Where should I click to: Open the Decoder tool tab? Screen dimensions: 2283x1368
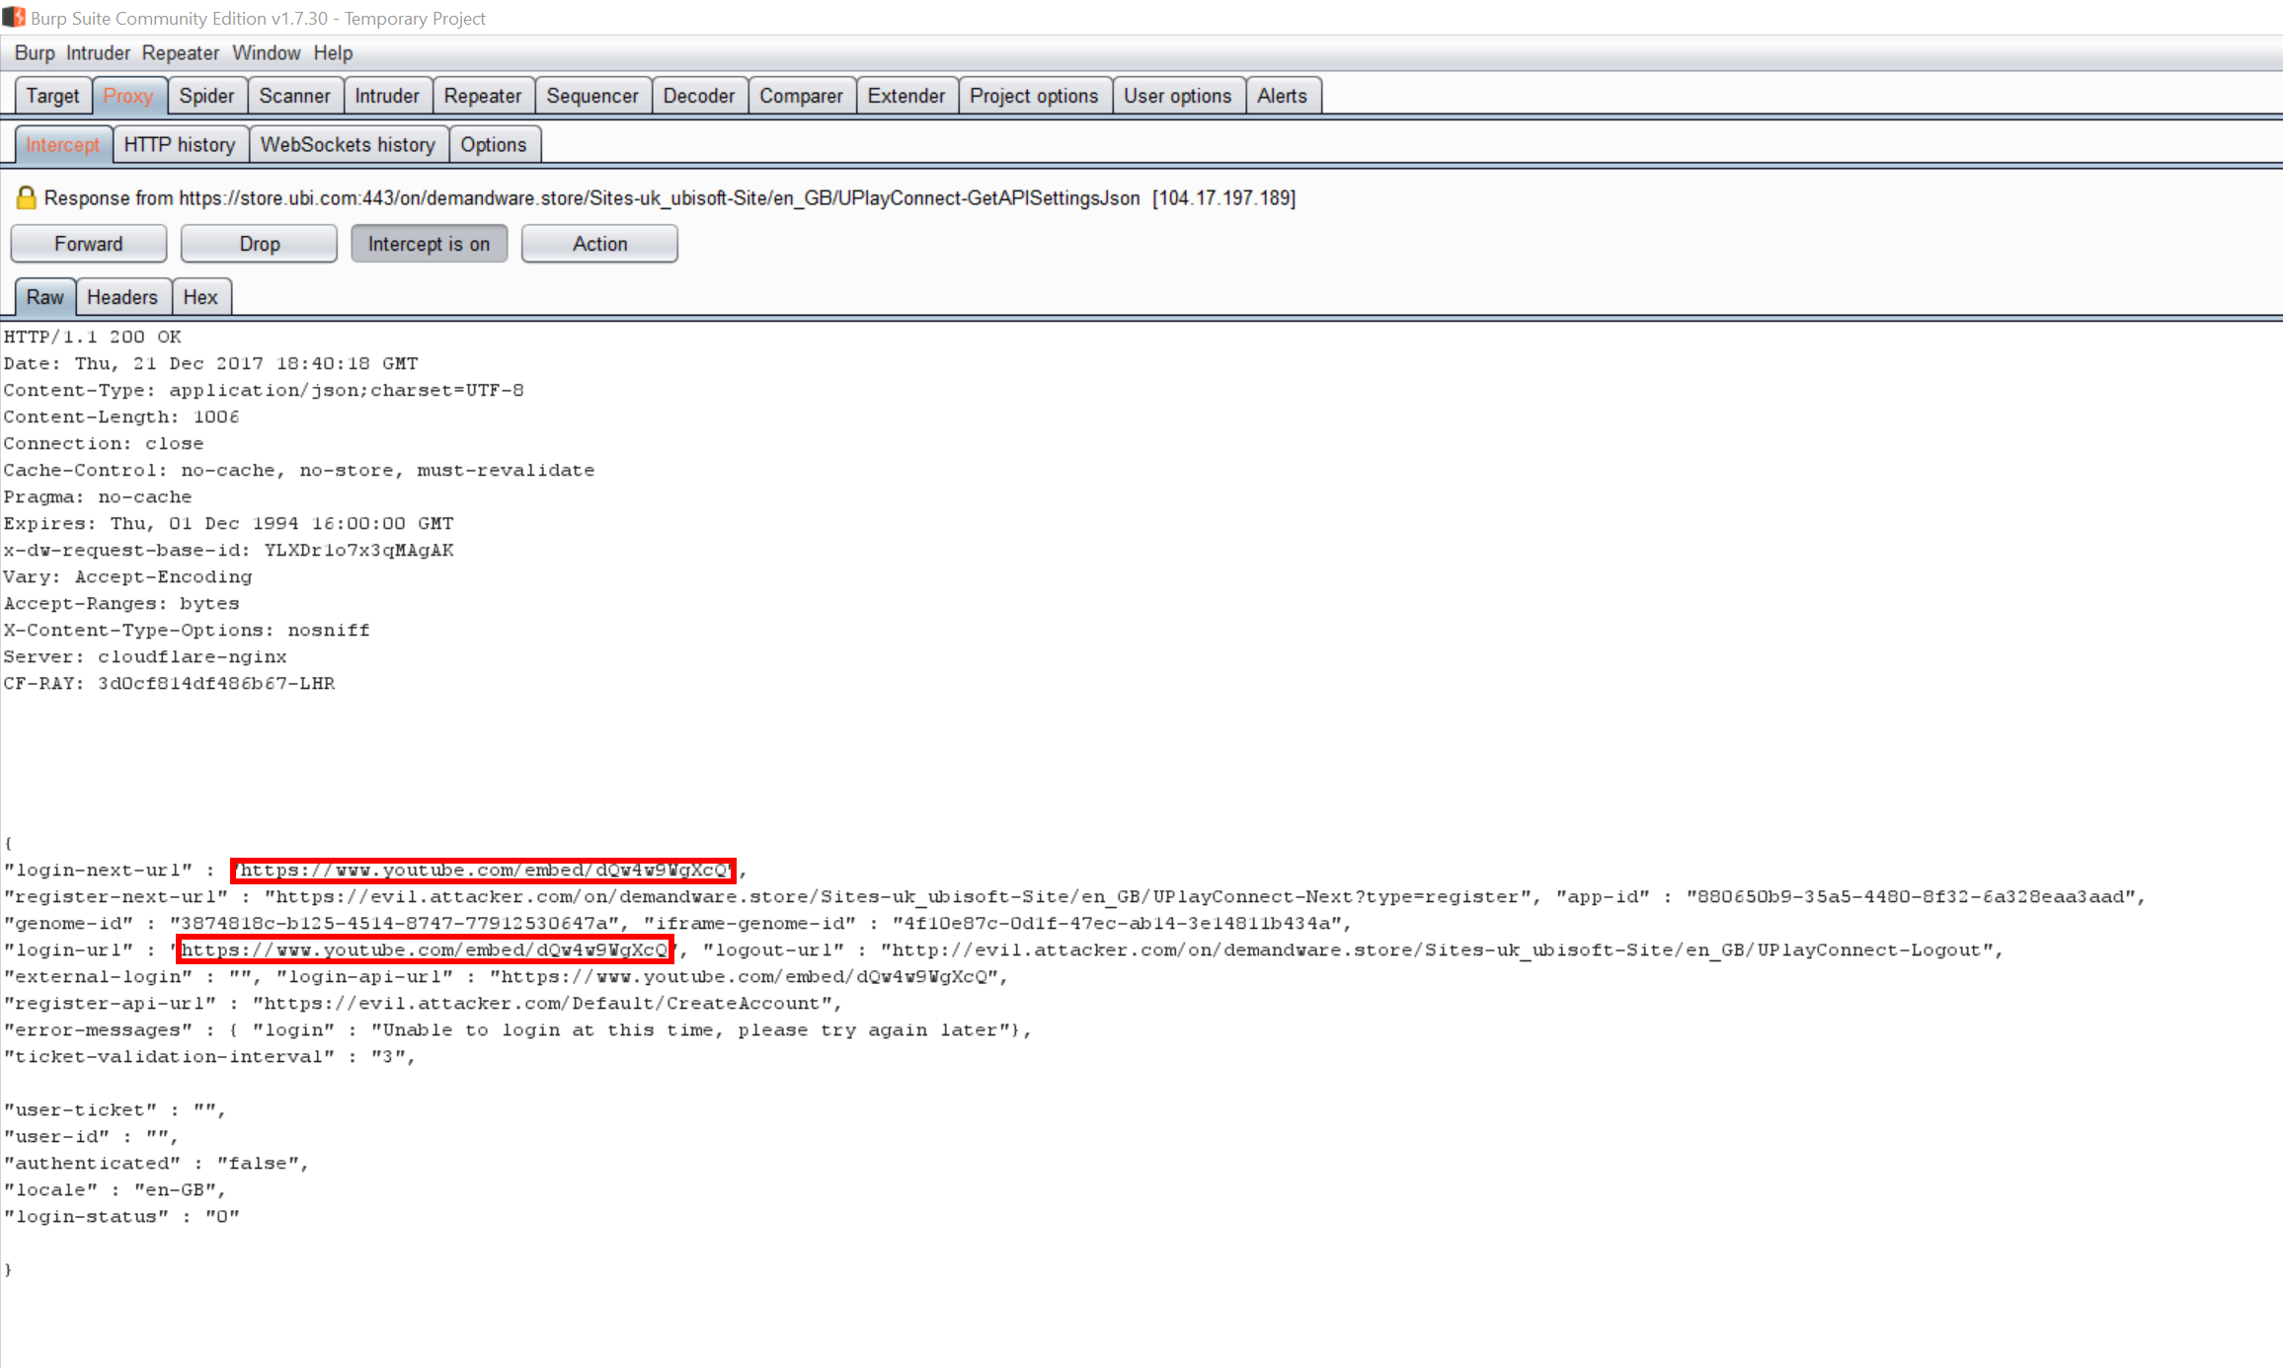point(698,96)
